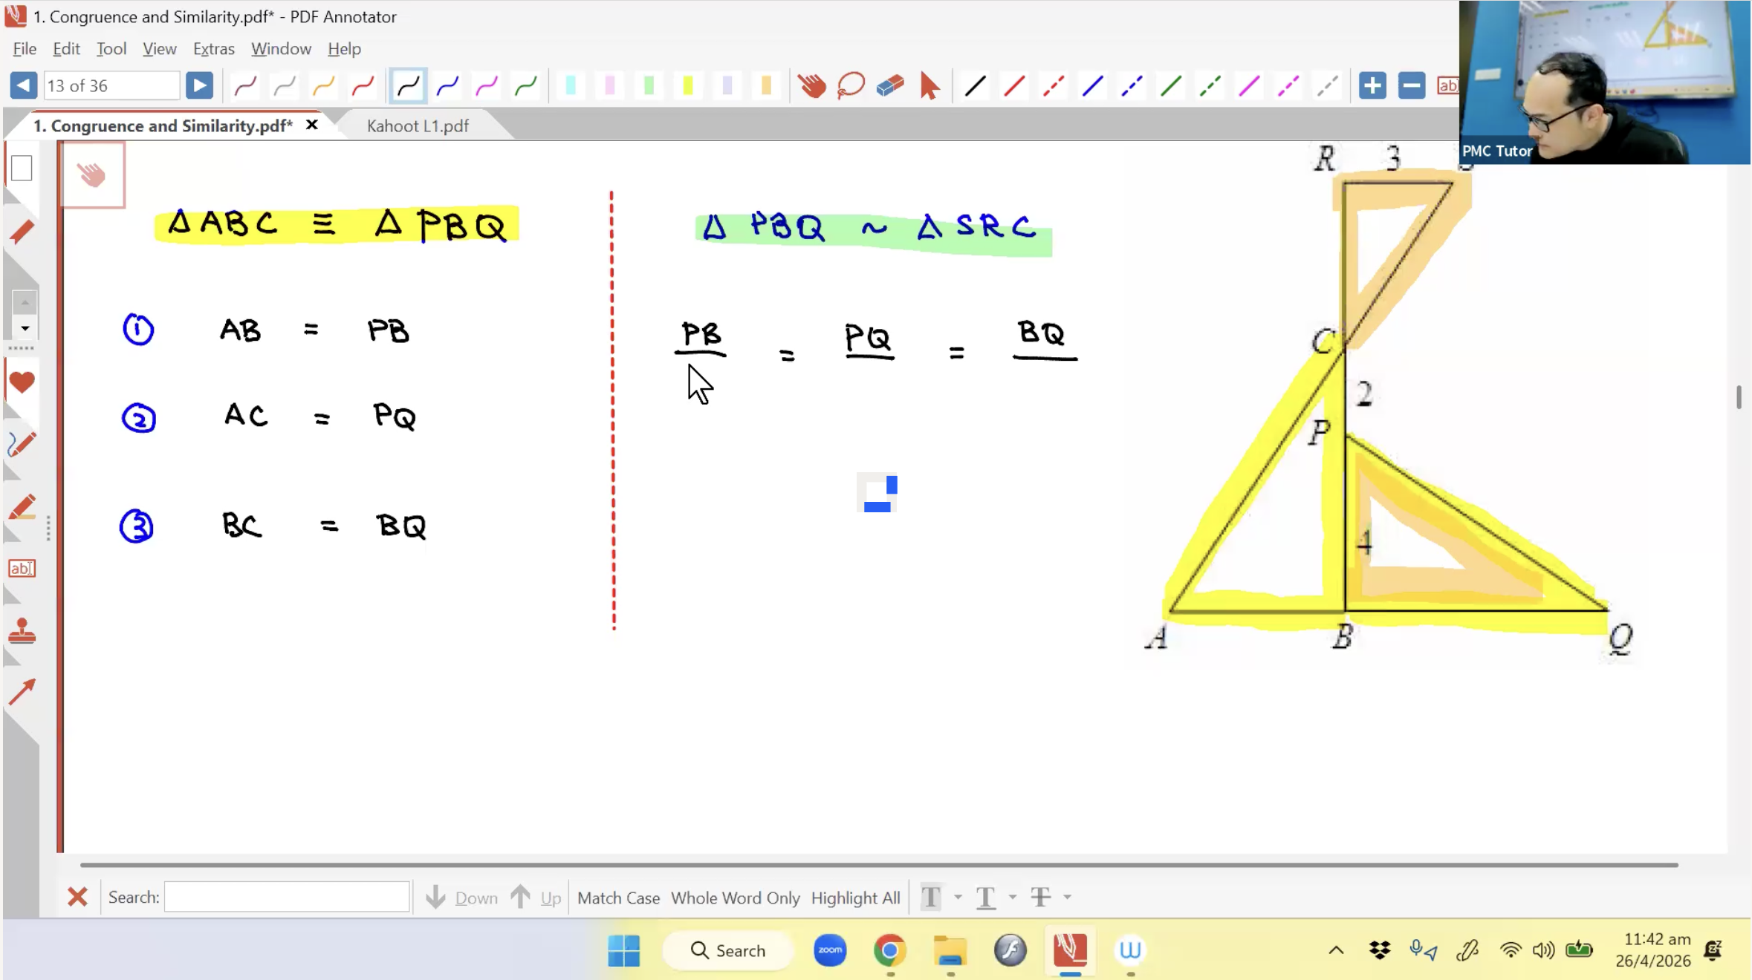The width and height of the screenshot is (1752, 980).
Task: Select the orange pen preset
Action: click(323, 86)
